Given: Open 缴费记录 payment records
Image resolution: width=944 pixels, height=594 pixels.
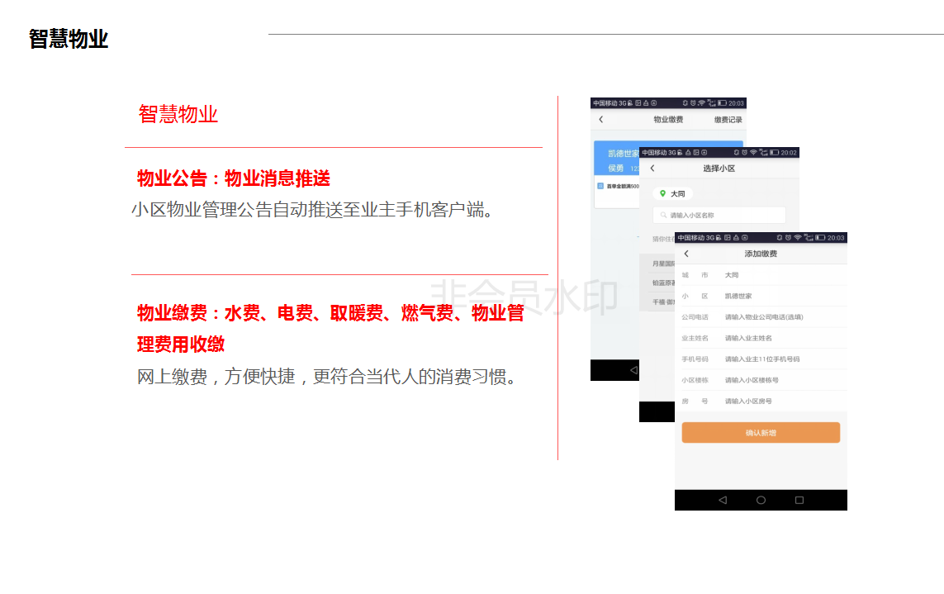Looking at the screenshot, I should tap(728, 120).
